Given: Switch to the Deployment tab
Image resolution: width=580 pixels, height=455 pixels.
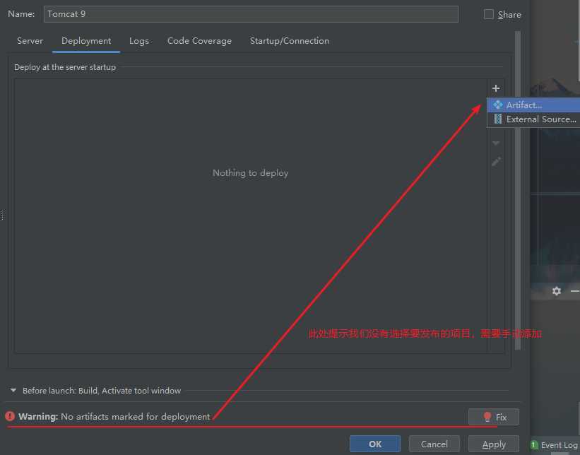Looking at the screenshot, I should 86,41.
